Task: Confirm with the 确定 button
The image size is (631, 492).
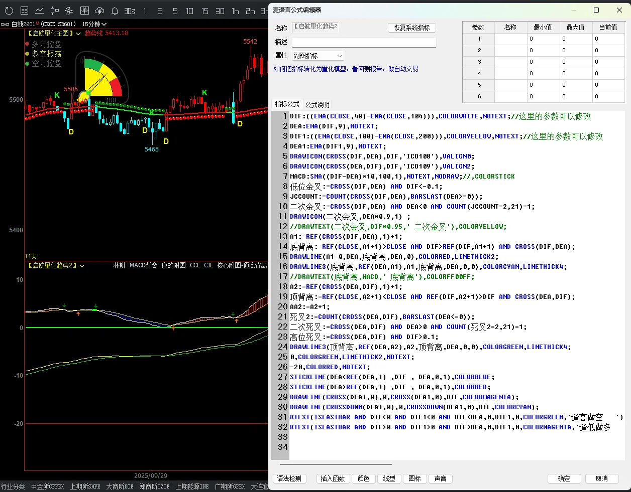Action: [564, 478]
